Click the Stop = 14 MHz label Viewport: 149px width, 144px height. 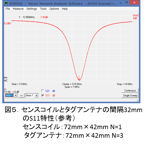(124, 84)
